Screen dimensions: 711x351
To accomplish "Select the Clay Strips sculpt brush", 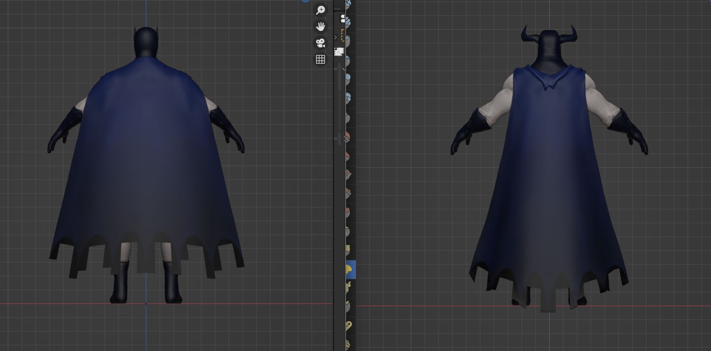I will [348, 22].
